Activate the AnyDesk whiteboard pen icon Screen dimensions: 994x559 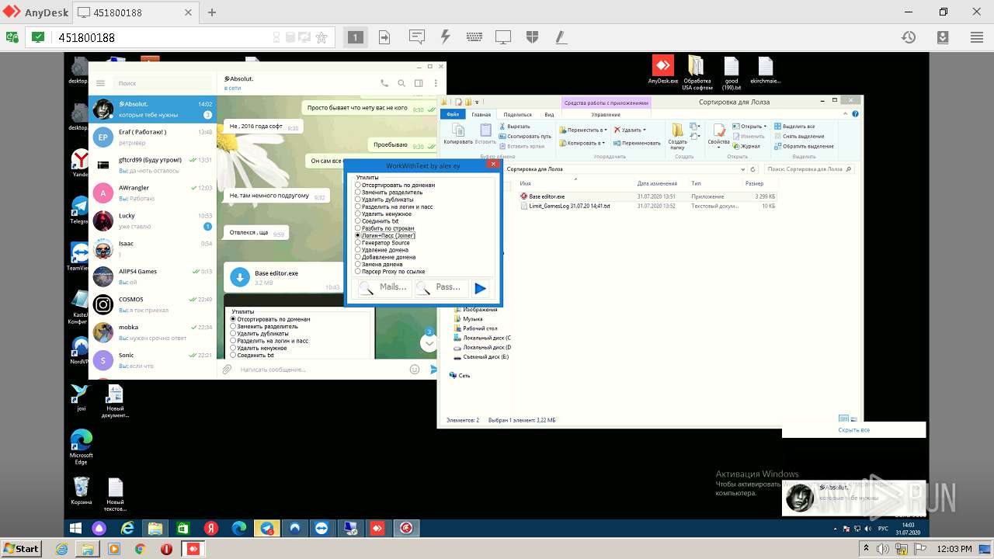point(561,37)
